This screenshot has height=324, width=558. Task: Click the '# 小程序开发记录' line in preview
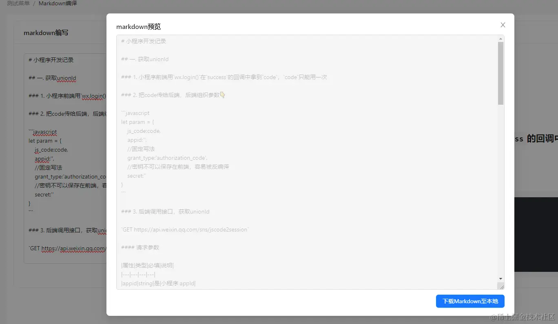pyautogui.click(x=144, y=41)
